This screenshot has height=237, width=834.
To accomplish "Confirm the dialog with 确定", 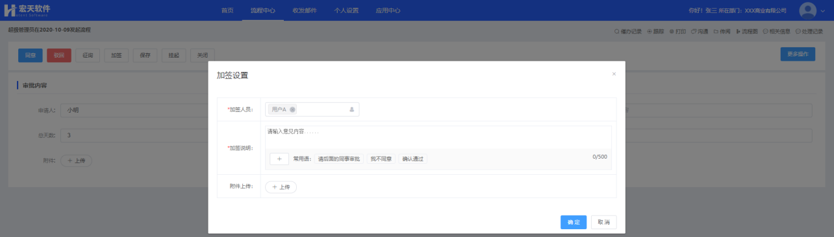I will pos(574,222).
